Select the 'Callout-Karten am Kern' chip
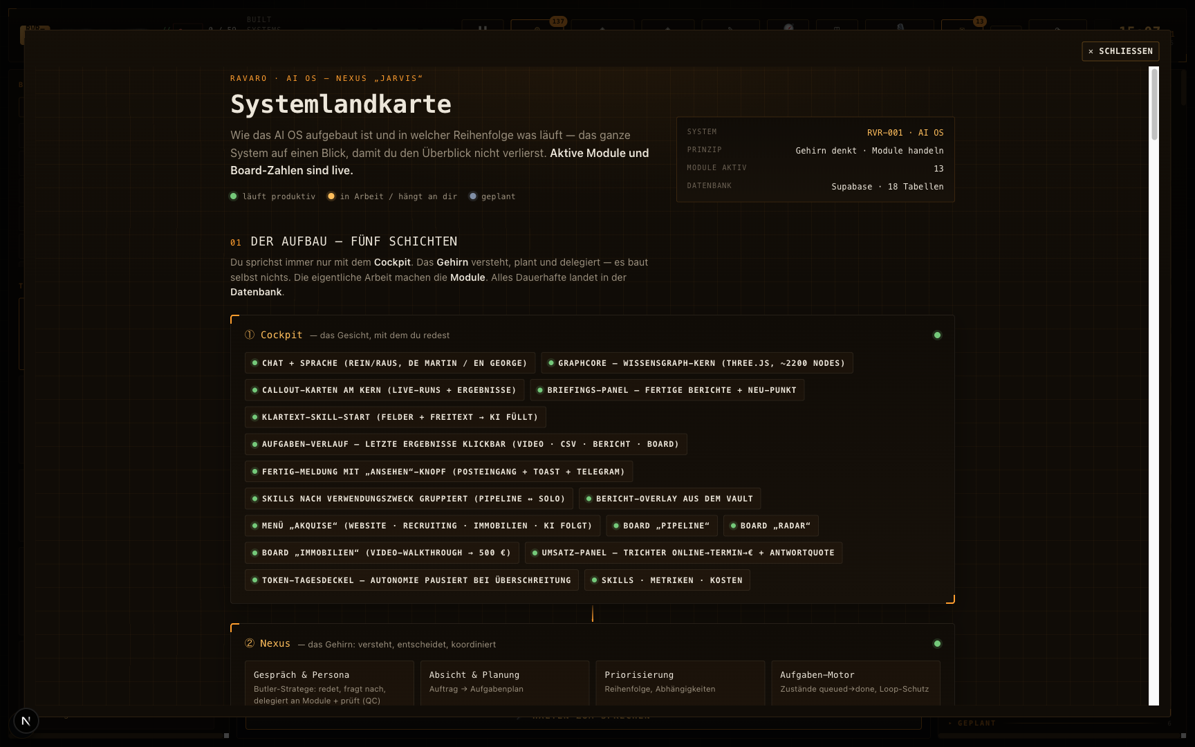This screenshot has width=1195, height=747. pyautogui.click(x=385, y=390)
